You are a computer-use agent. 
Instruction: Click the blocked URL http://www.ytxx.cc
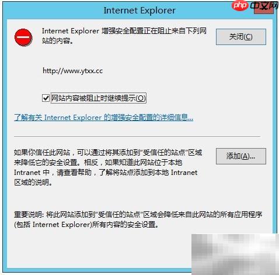coord(72,71)
